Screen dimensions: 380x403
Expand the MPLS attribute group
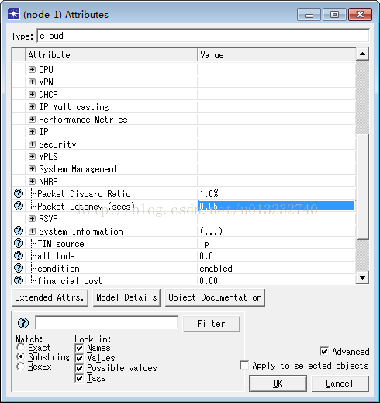click(32, 156)
